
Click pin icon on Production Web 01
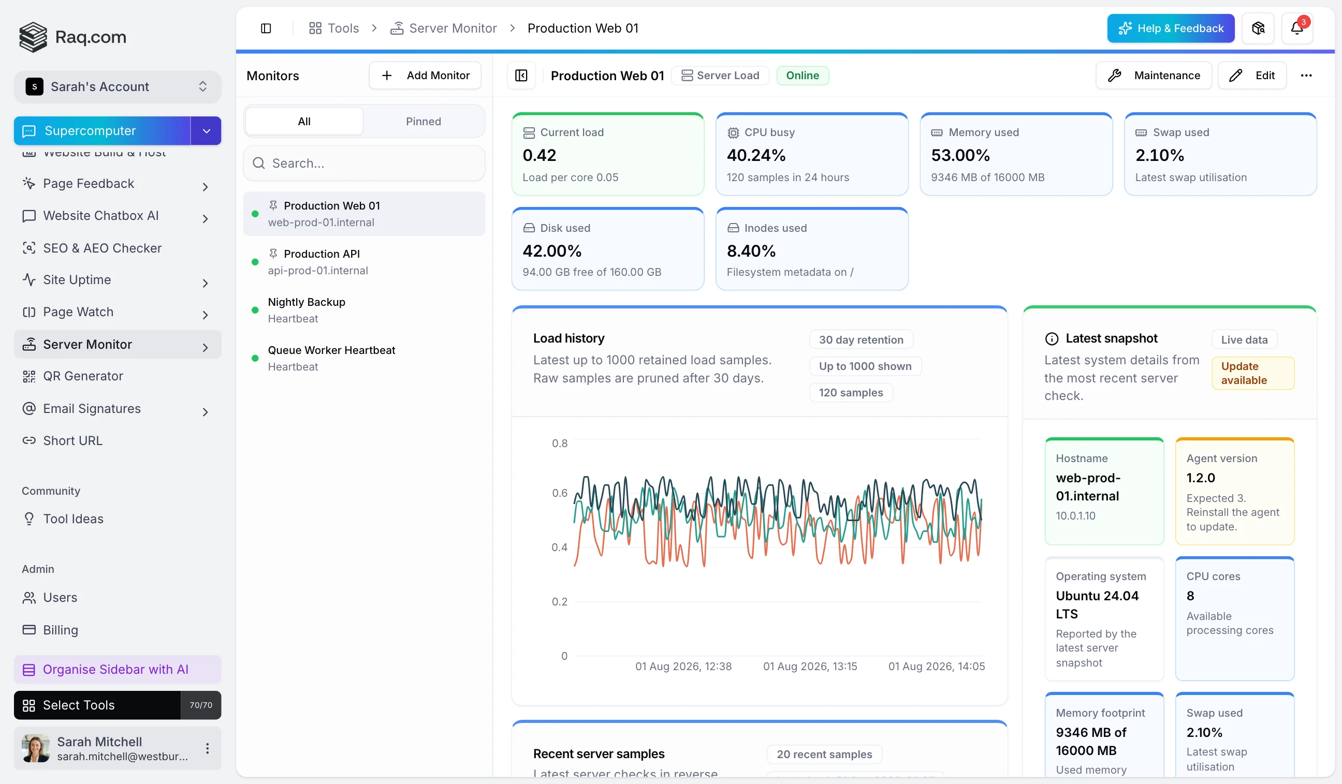[273, 205]
